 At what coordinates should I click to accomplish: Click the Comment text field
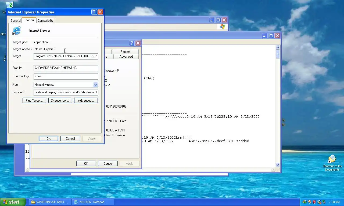tap(66, 93)
